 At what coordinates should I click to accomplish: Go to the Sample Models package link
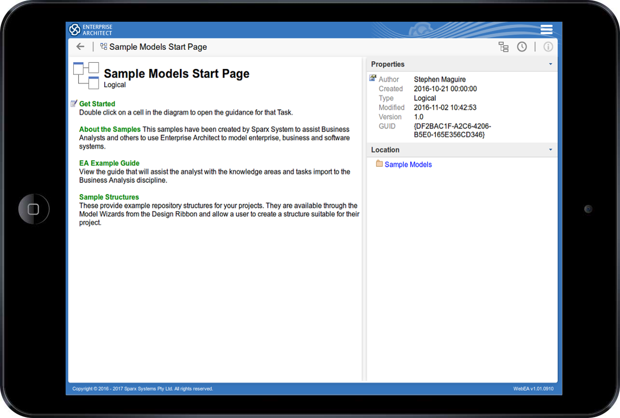click(x=408, y=164)
